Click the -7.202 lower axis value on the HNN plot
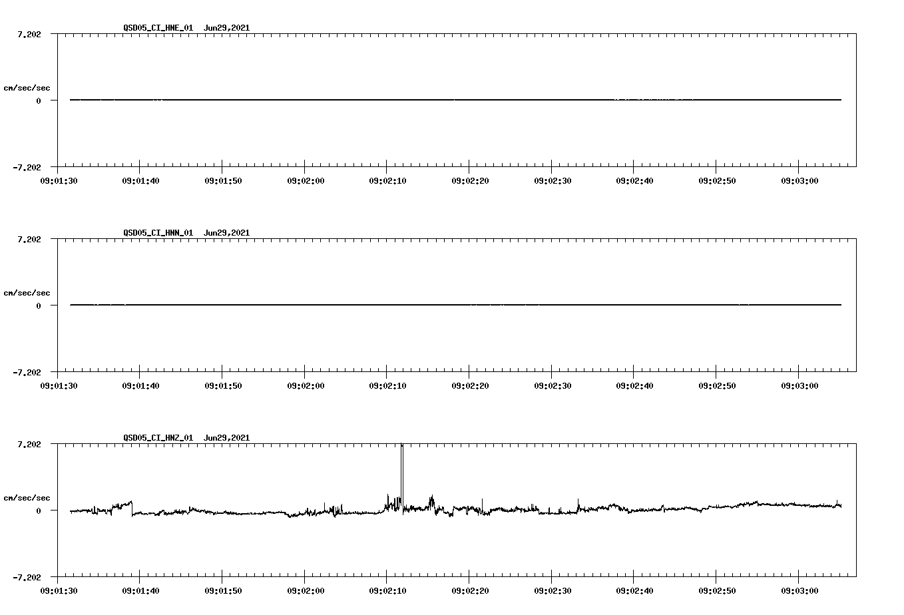904x615 pixels. 27,373
